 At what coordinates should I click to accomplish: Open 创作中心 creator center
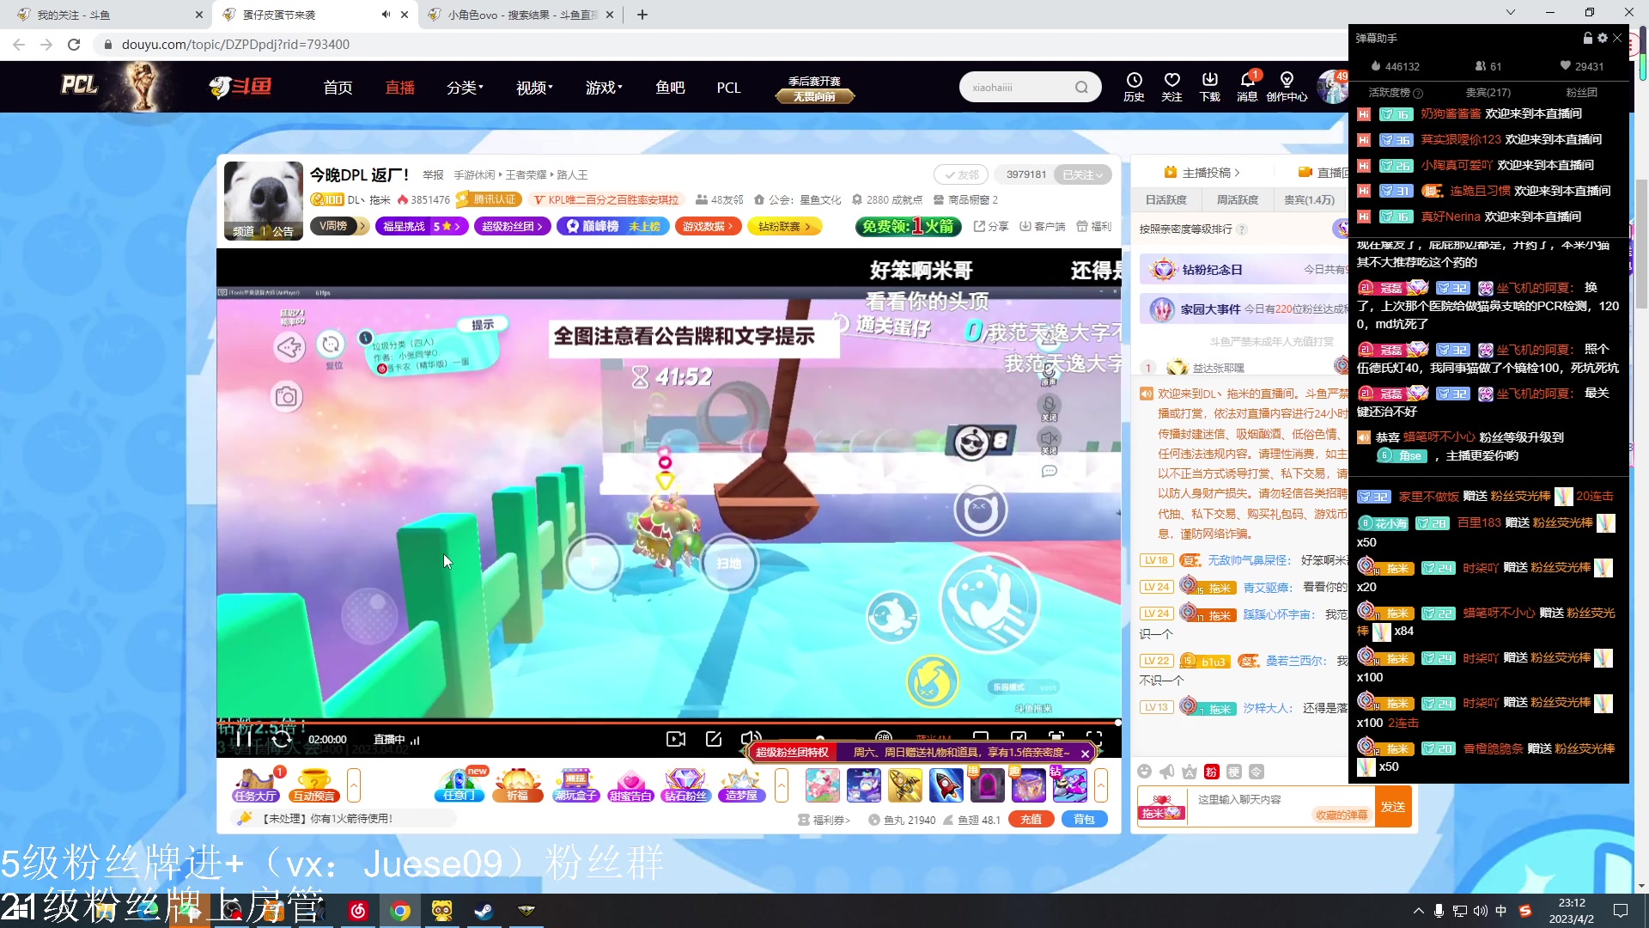1287,87
